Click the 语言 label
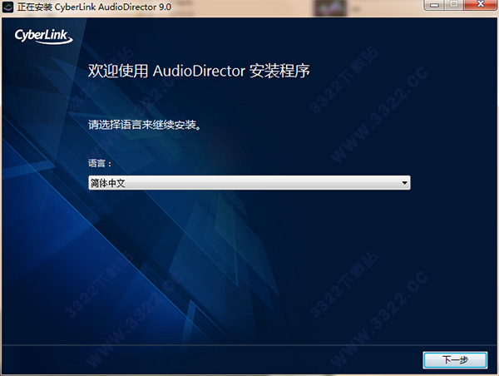The image size is (499, 376). coord(100,163)
